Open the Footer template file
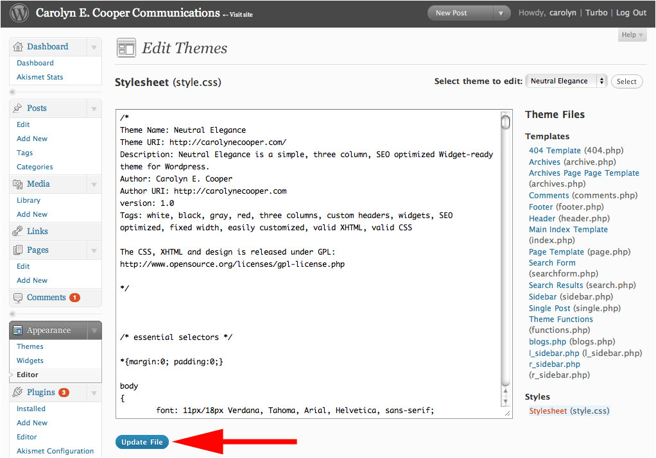Viewport: 656px width, 458px height. coord(540,207)
